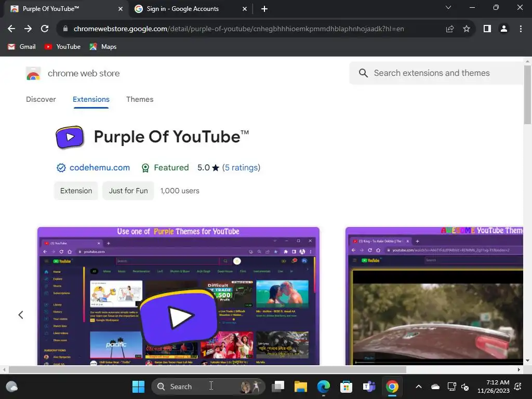This screenshot has height=399, width=532.
Task: Open the weather widget on the taskbar
Action: (12, 387)
